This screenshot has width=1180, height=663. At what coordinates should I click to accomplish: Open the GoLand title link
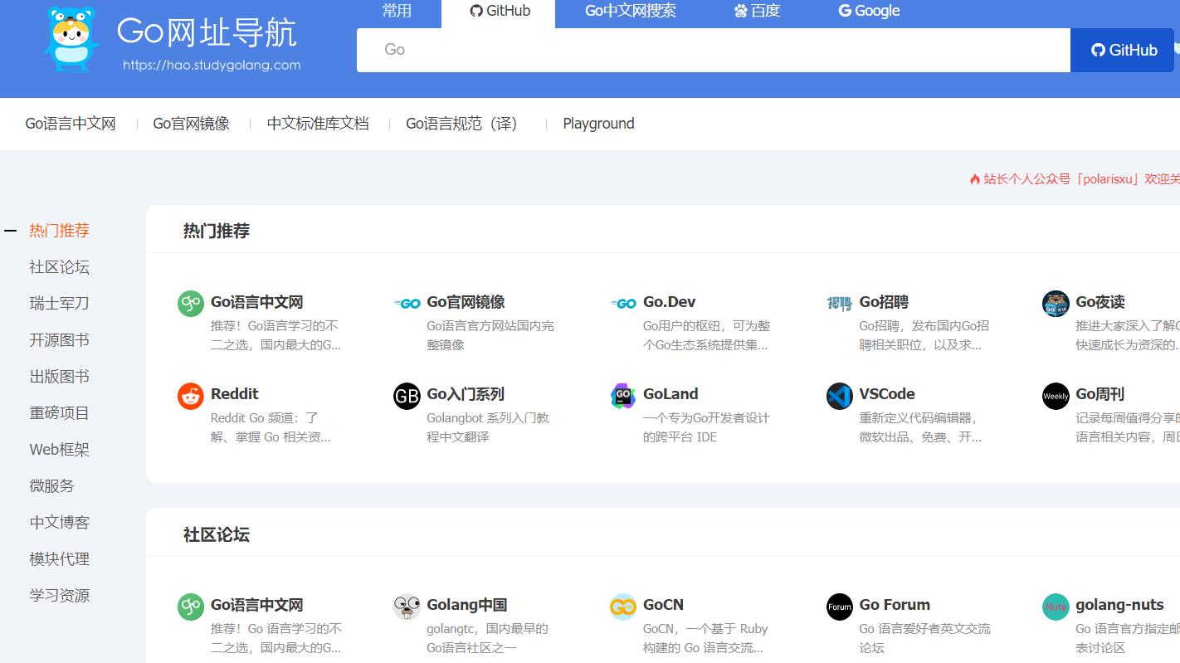(x=670, y=394)
